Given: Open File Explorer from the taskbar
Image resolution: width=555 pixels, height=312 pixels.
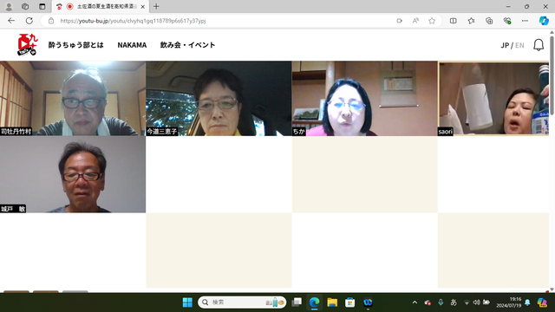Looking at the screenshot, I should pos(332,302).
